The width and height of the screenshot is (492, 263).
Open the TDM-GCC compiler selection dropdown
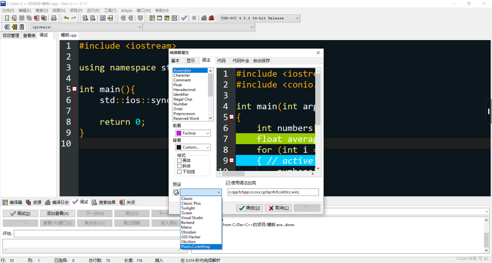pos(296,18)
